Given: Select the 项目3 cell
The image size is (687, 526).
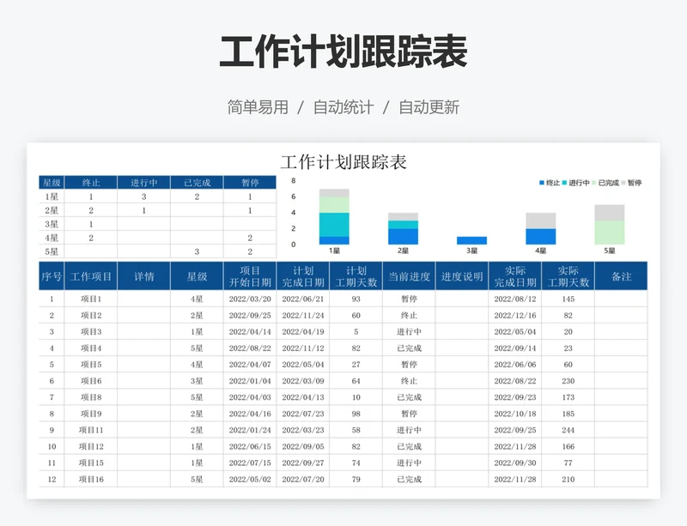Looking at the screenshot, I should click(91, 331).
